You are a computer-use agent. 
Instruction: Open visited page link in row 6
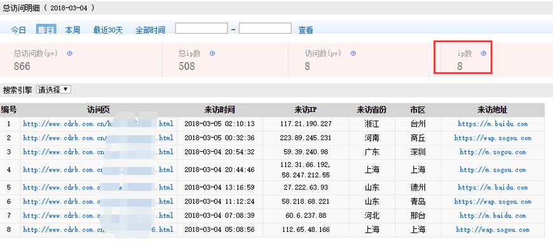click(x=98, y=201)
